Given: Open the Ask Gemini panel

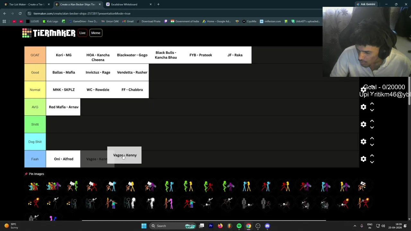Looking at the screenshot, I should click(366, 4).
